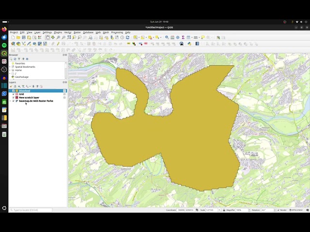Collapse all layers in Layers panel
310x232 pixels.
(37, 87)
